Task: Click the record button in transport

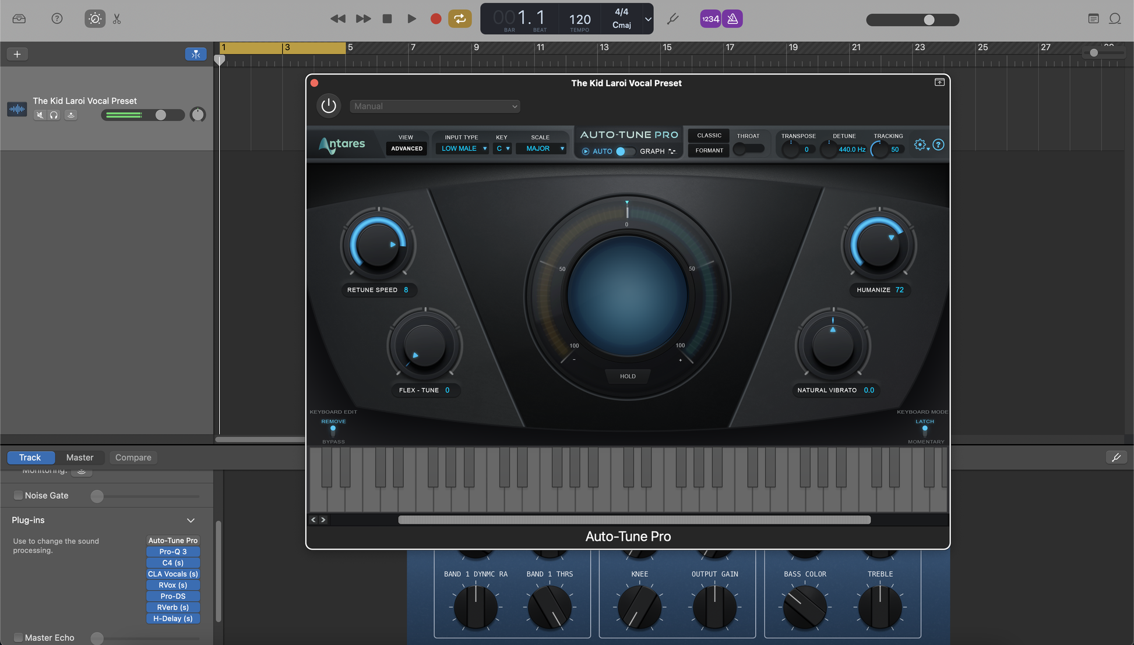Action: (x=435, y=19)
